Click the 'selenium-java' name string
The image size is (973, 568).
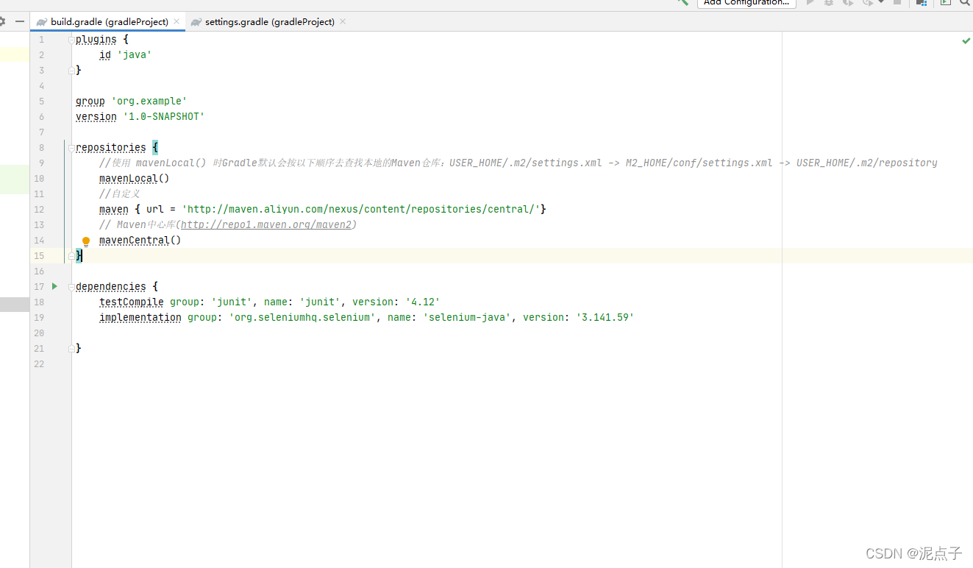(x=466, y=317)
